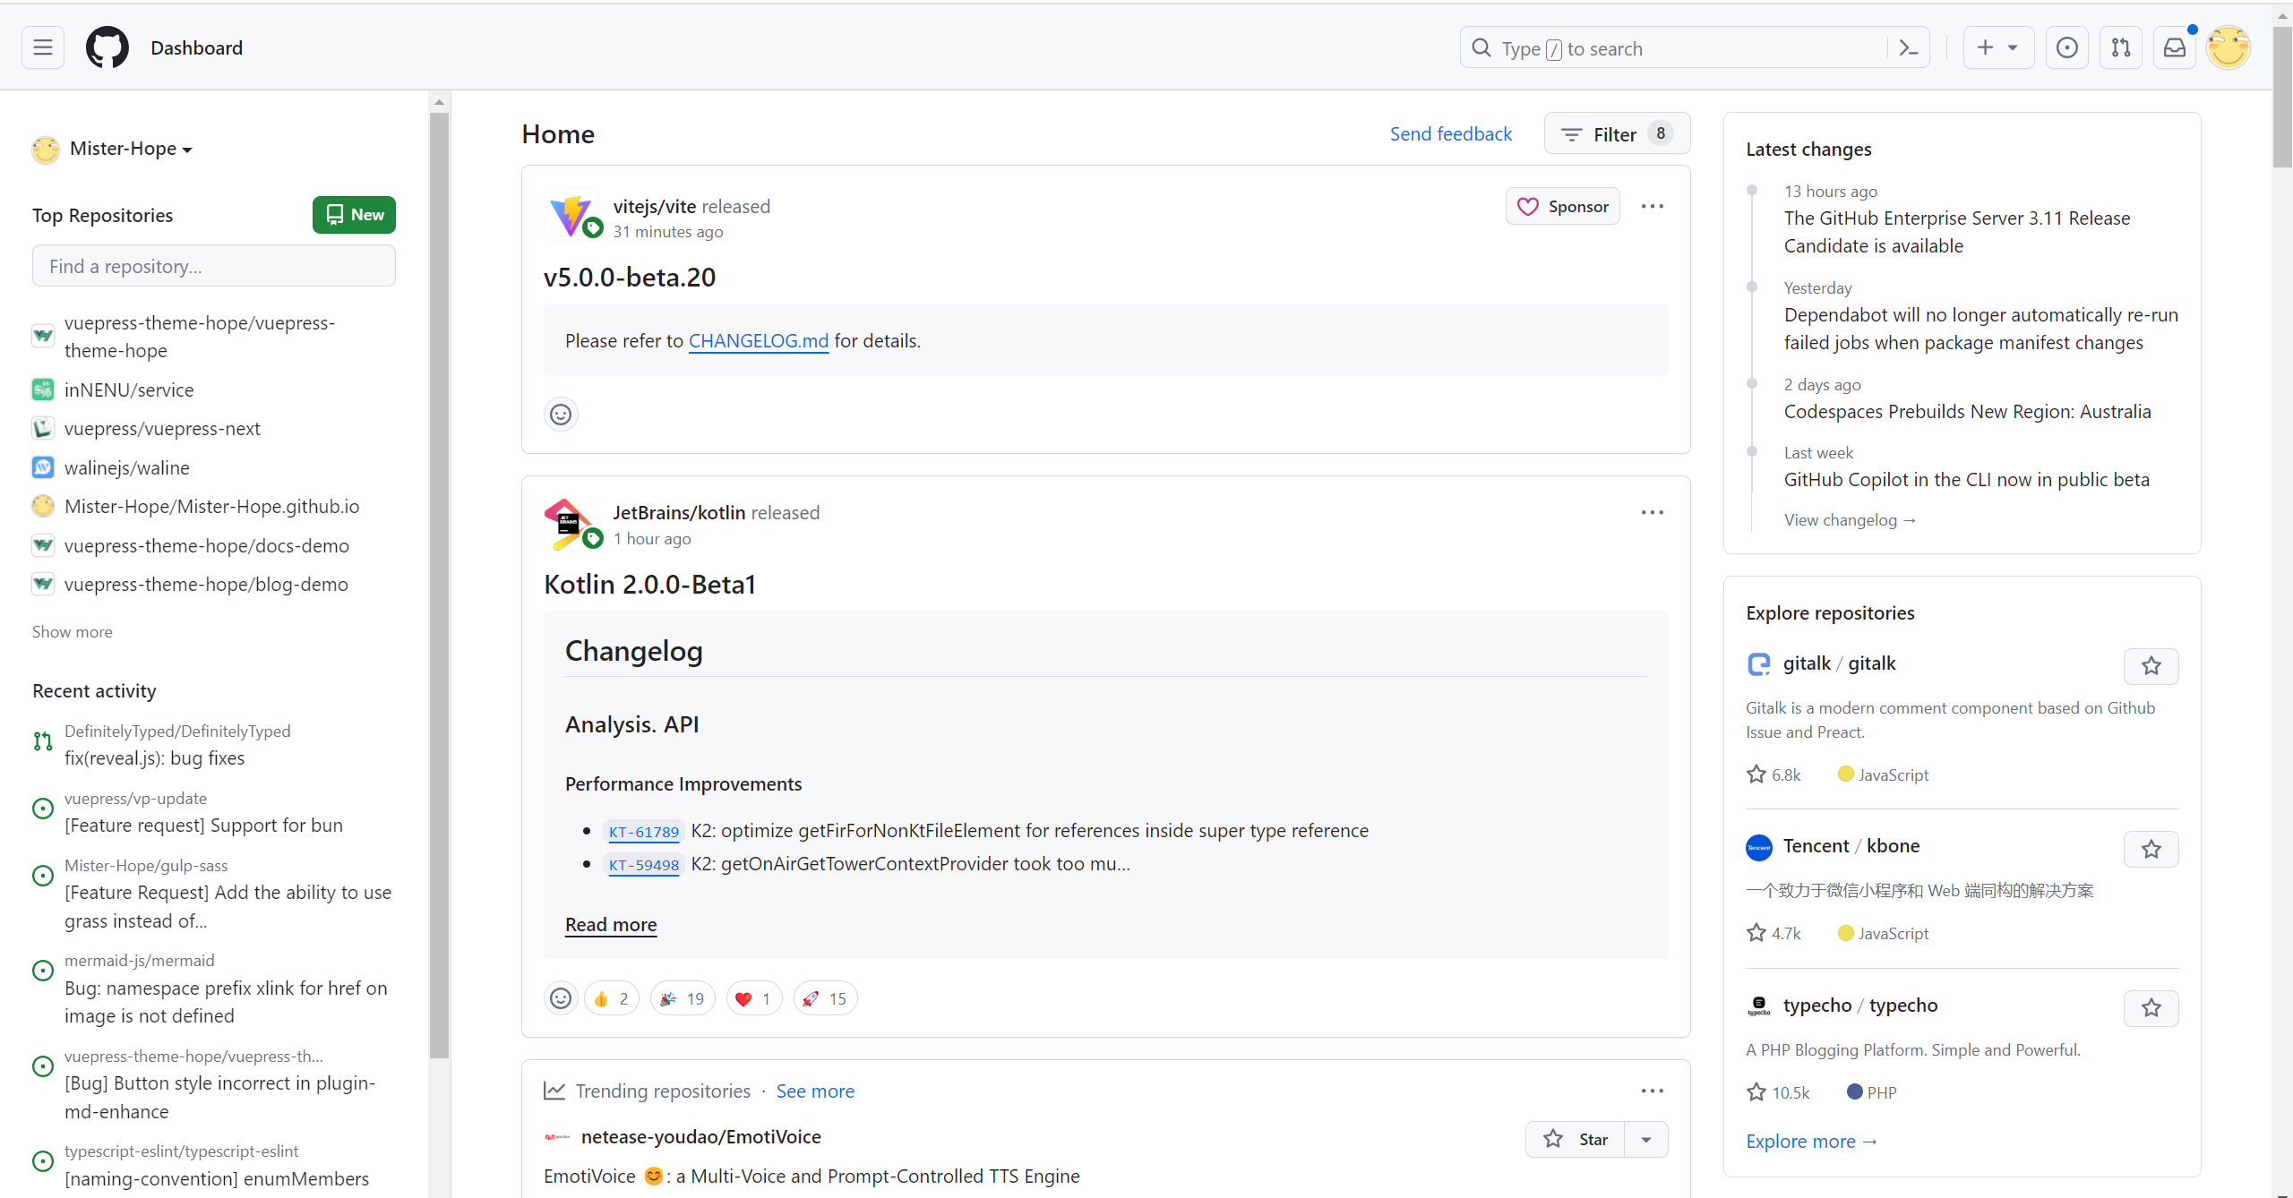
Task: Open the Pull requests header icon
Action: click(x=2120, y=47)
